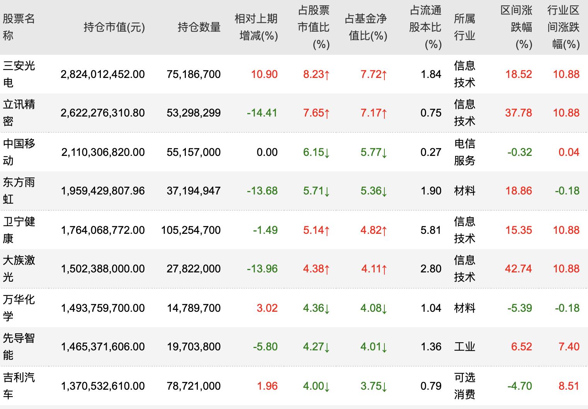Select stock name 先导智能
Image resolution: width=588 pixels, height=409 pixels.
pyautogui.click(x=19, y=346)
